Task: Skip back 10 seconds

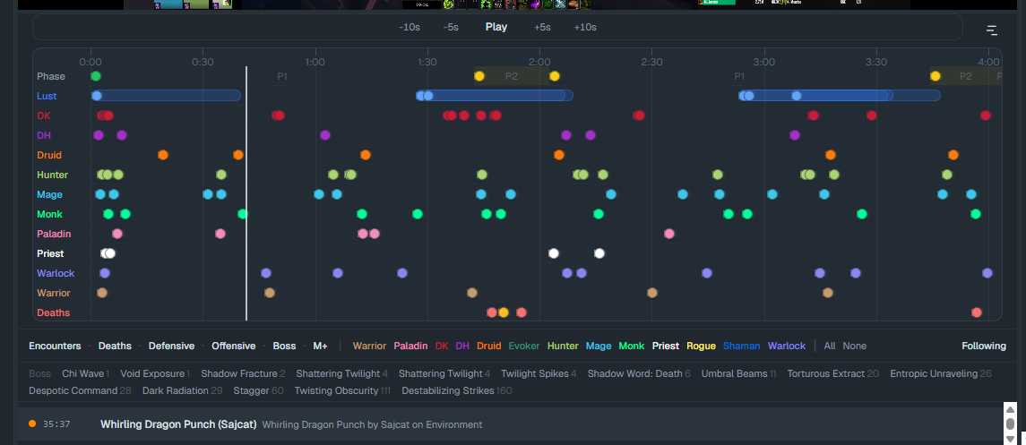Action: pos(409,28)
